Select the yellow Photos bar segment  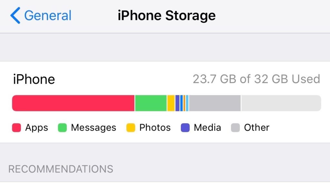point(171,103)
